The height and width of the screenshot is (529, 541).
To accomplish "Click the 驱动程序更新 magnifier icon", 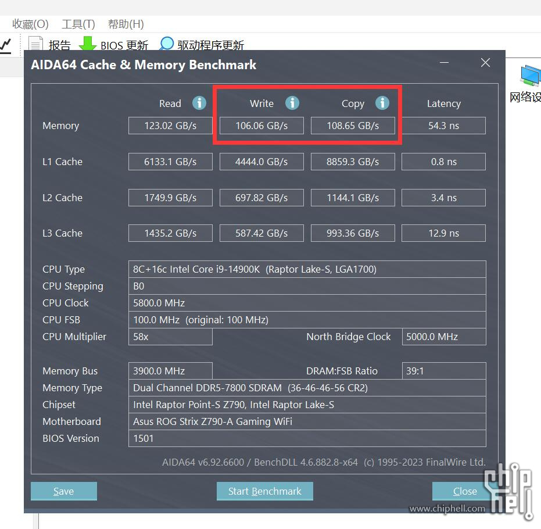I will point(167,44).
